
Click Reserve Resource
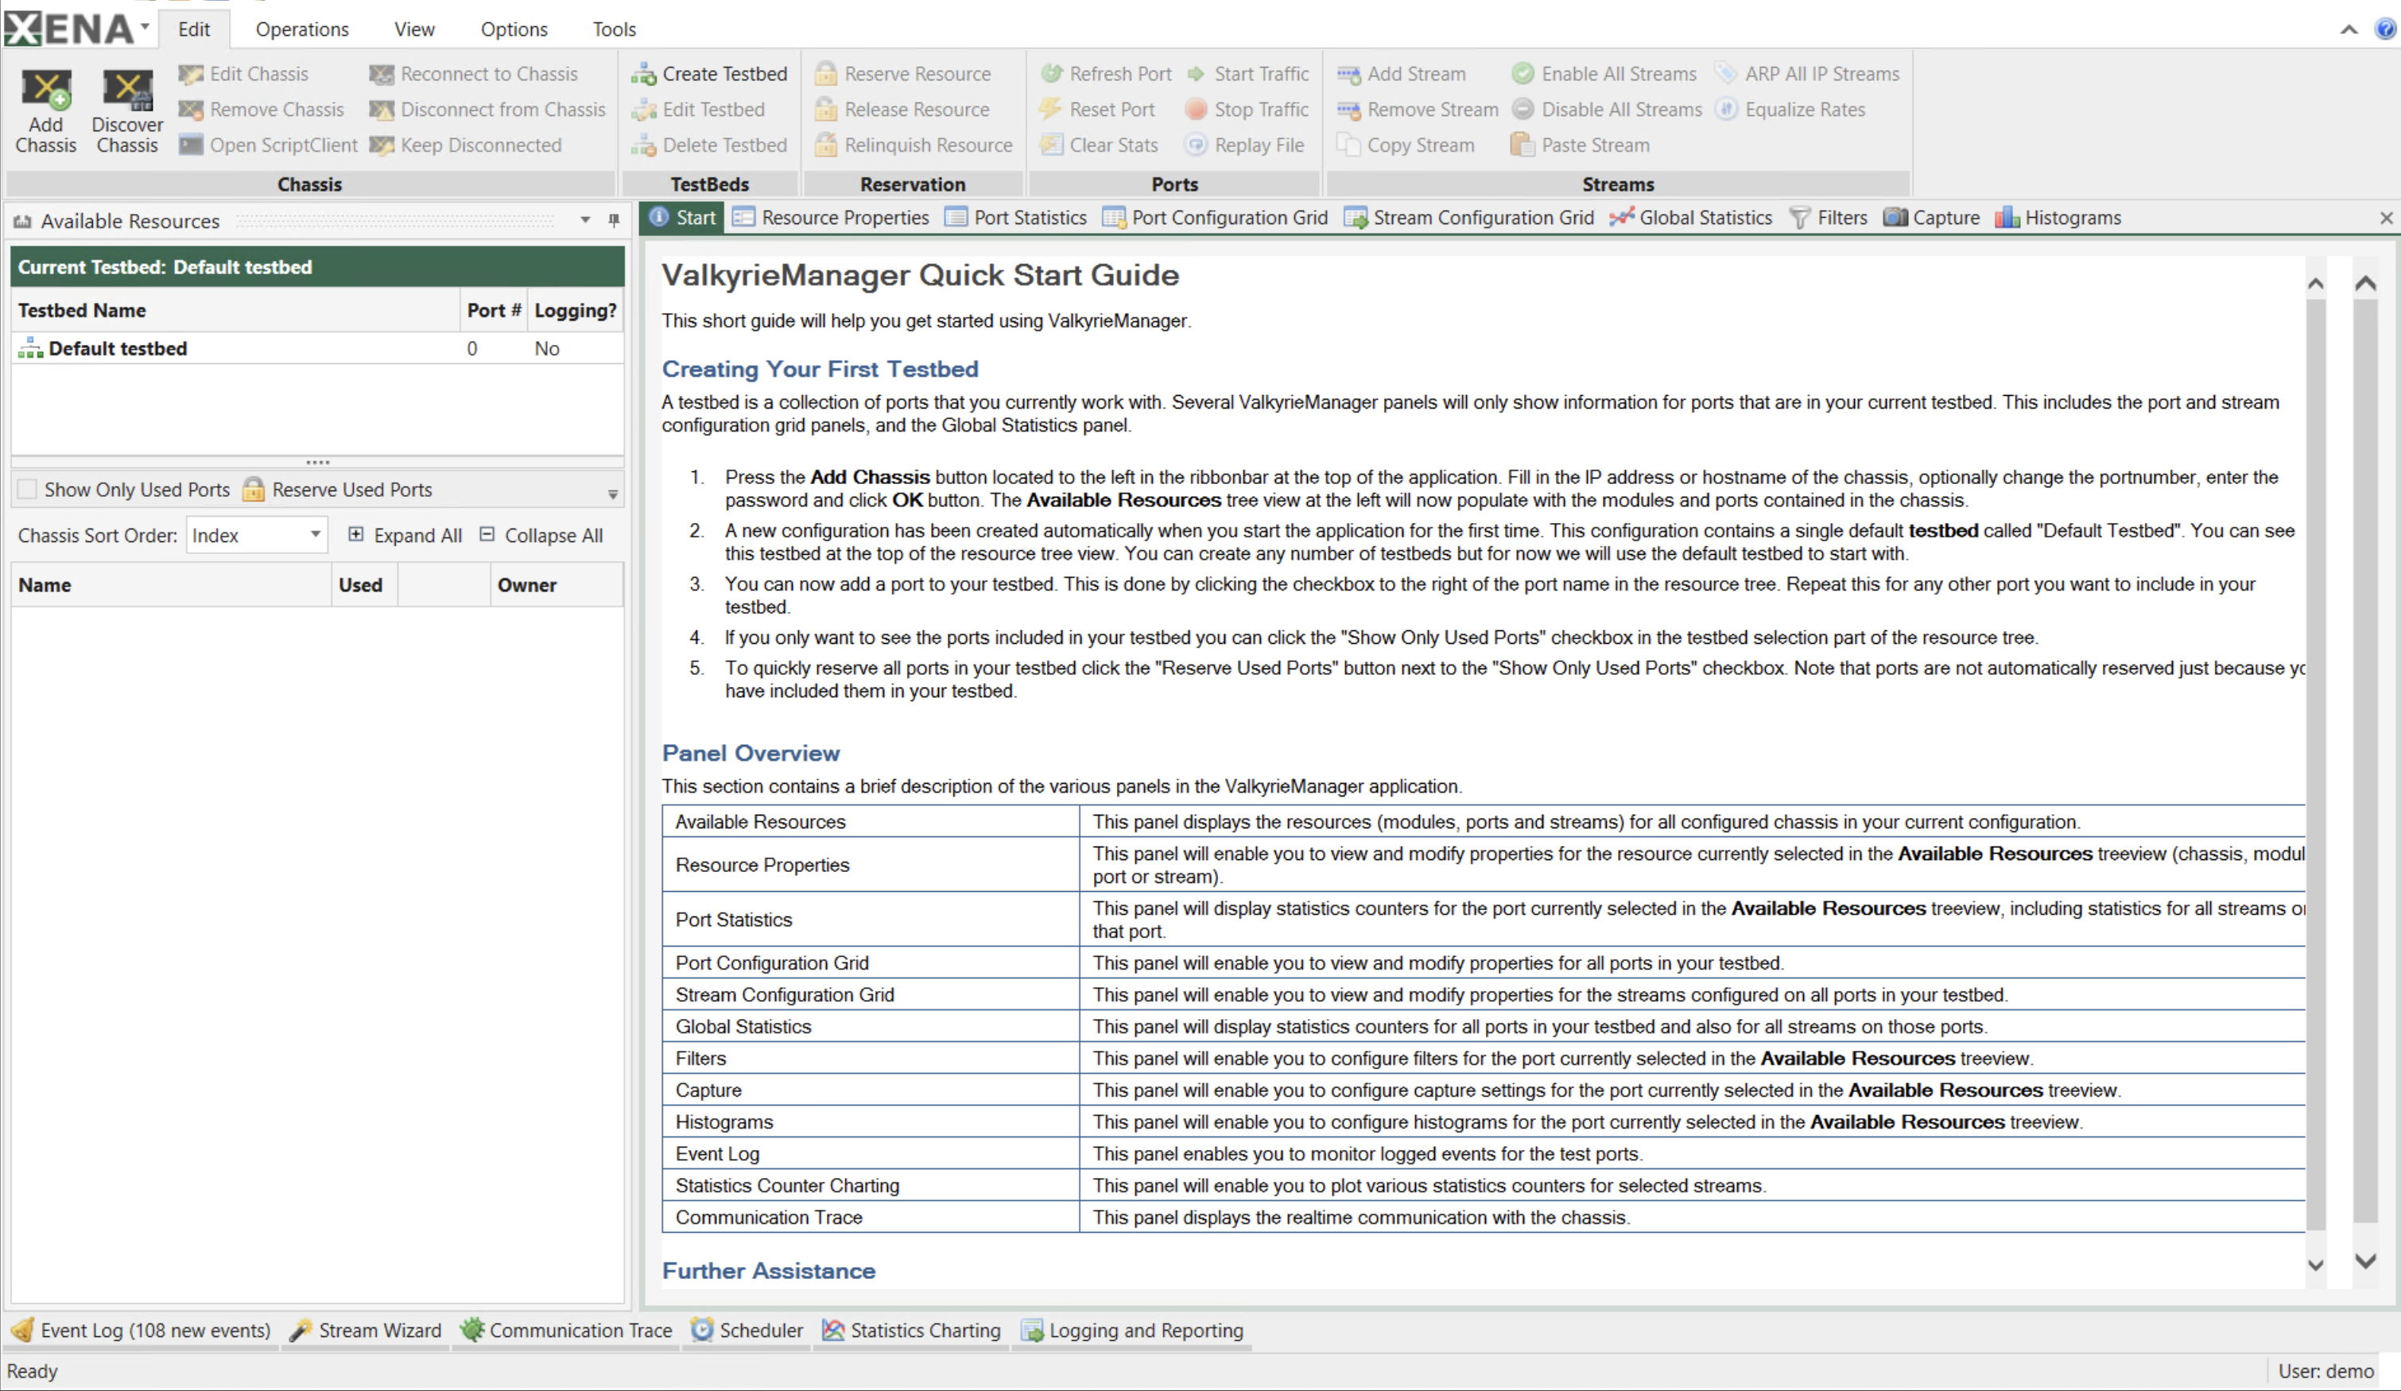902,73
